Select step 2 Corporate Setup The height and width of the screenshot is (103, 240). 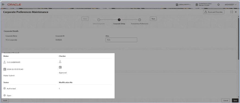[119, 20]
